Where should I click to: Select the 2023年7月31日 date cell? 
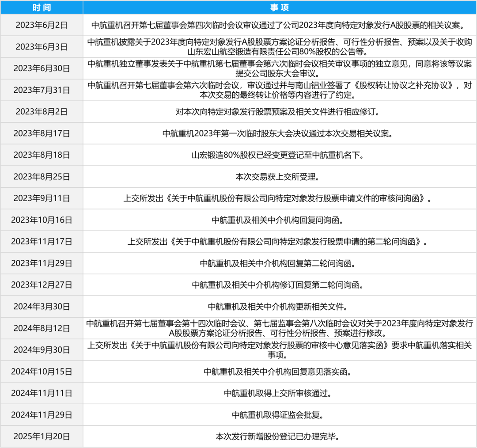click(42, 90)
